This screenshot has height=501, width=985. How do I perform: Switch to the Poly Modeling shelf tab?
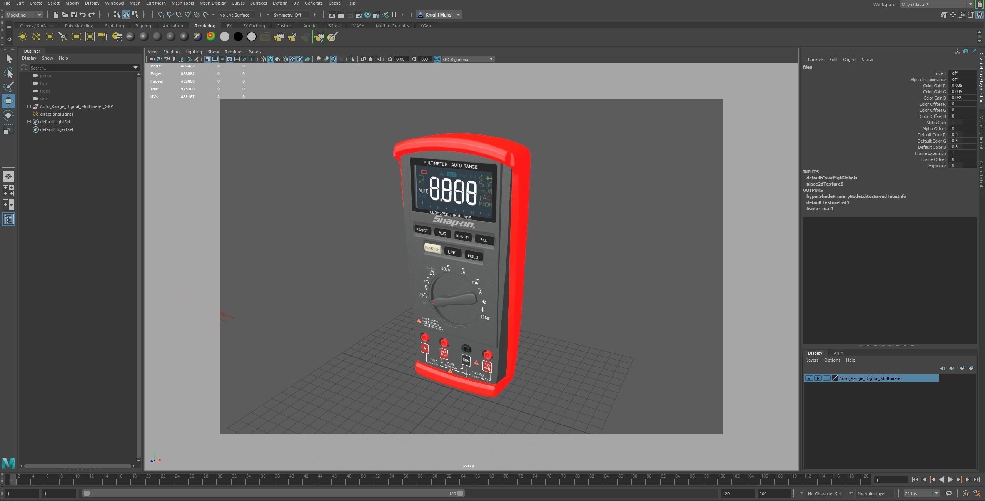79,26
